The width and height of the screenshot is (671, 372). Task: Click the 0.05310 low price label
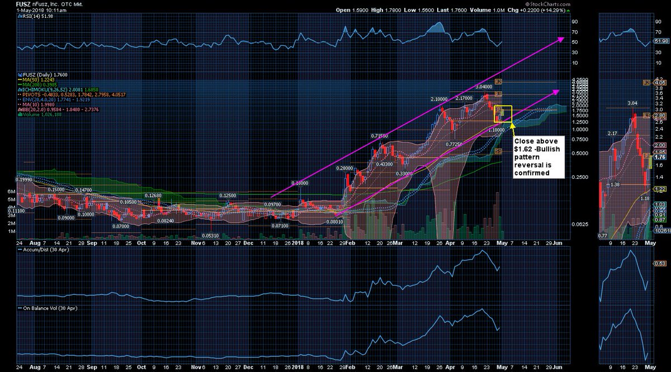click(210, 236)
